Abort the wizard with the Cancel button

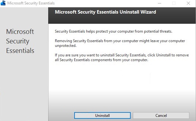tap(161, 115)
